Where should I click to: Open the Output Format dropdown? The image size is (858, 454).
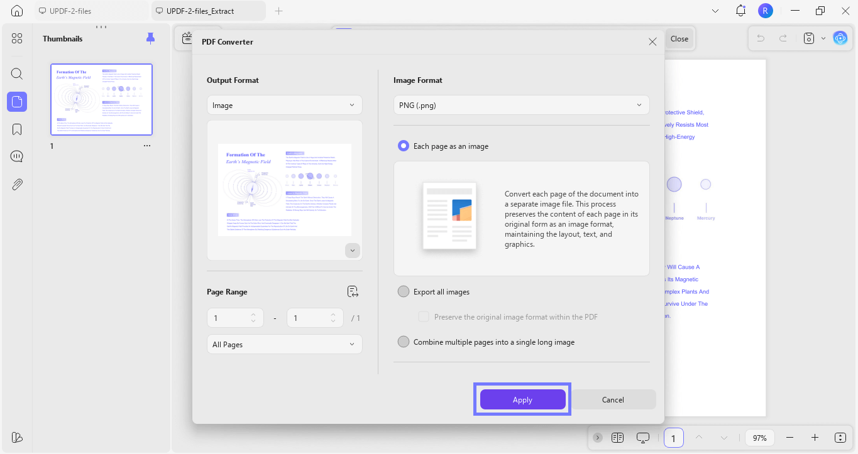[284, 105]
